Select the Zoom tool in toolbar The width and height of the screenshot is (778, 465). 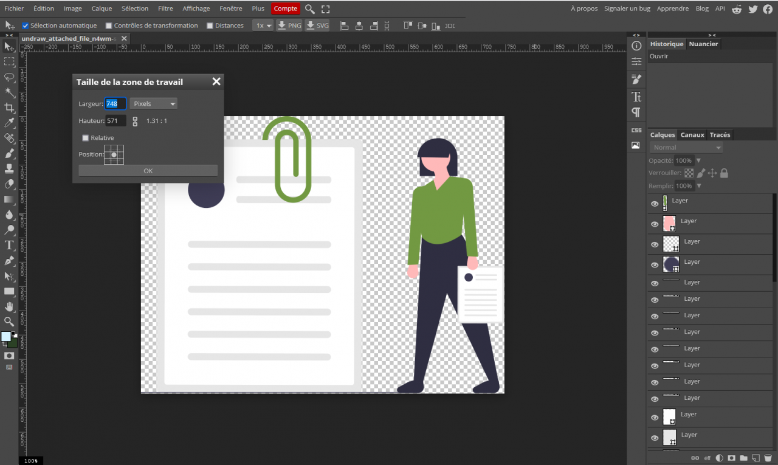point(9,322)
